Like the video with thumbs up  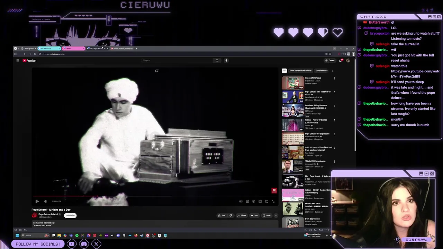[222, 215]
